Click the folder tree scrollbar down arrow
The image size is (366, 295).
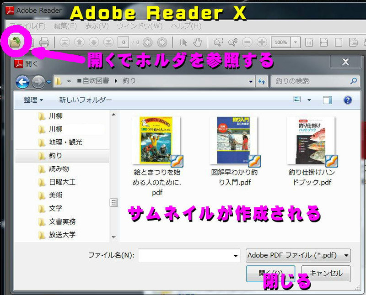pyautogui.click(x=113, y=237)
